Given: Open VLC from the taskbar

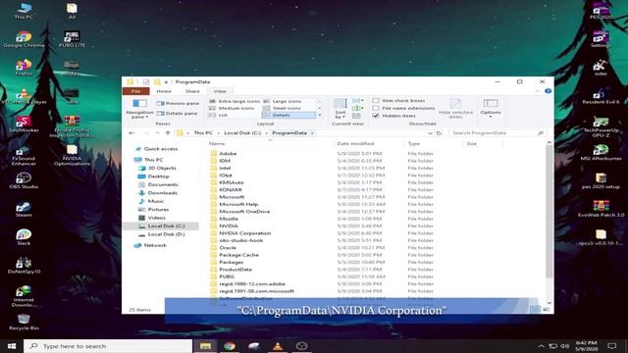Looking at the screenshot, I should 278,346.
